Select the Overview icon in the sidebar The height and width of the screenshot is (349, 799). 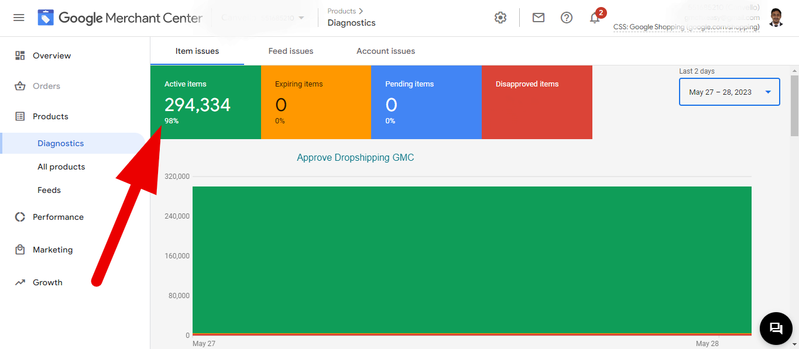click(x=19, y=55)
